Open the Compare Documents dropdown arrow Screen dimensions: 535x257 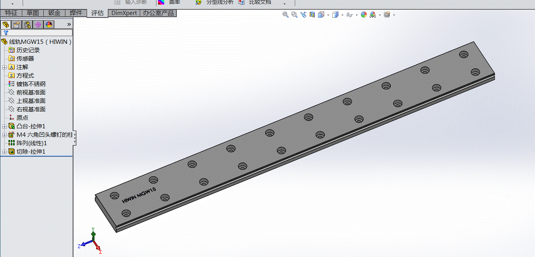click(x=284, y=3)
